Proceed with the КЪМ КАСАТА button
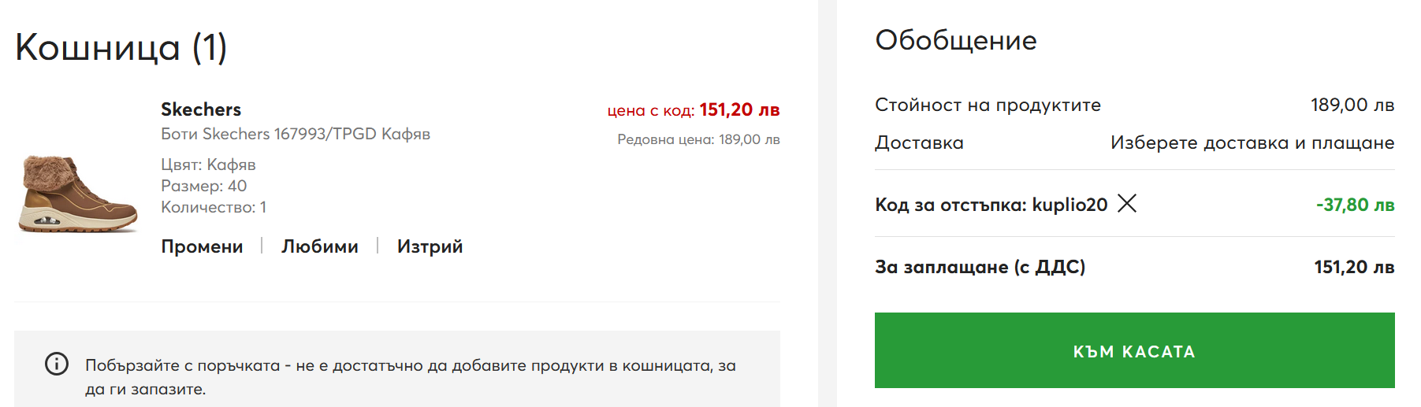The height and width of the screenshot is (407, 1421). coord(1134,350)
